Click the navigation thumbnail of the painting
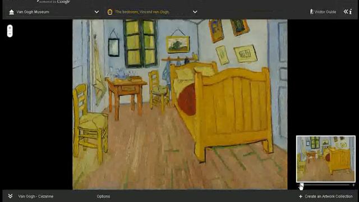 tap(326, 159)
